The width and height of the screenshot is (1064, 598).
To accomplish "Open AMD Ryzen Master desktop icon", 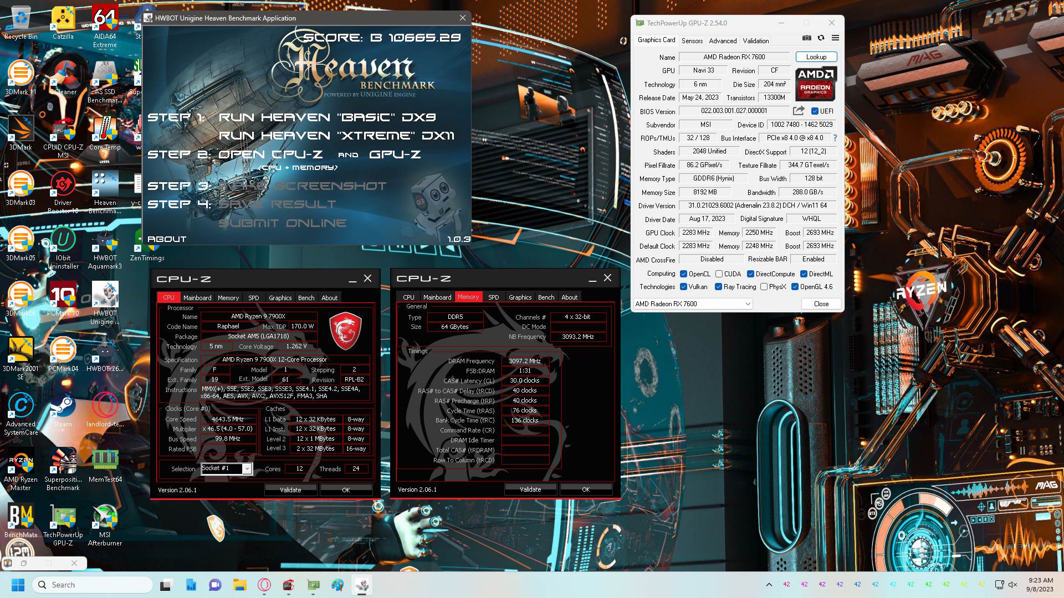I will tap(21, 470).
